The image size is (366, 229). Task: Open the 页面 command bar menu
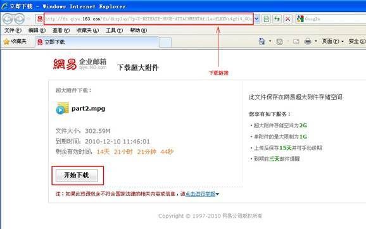pyautogui.click(x=333, y=42)
